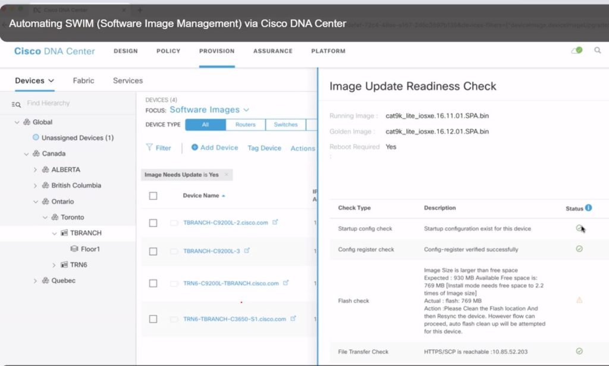Open the ASSURANCE menu tab
This screenshot has height=366, width=609.
272,51
